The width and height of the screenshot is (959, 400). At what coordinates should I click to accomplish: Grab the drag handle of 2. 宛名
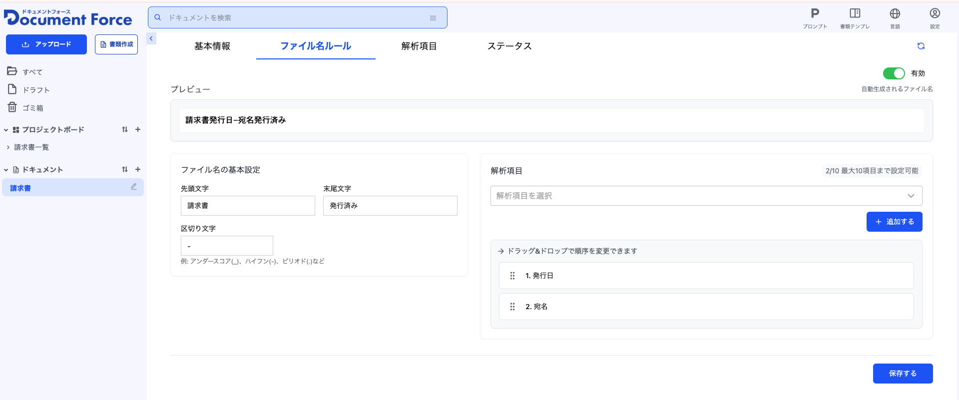pos(512,307)
